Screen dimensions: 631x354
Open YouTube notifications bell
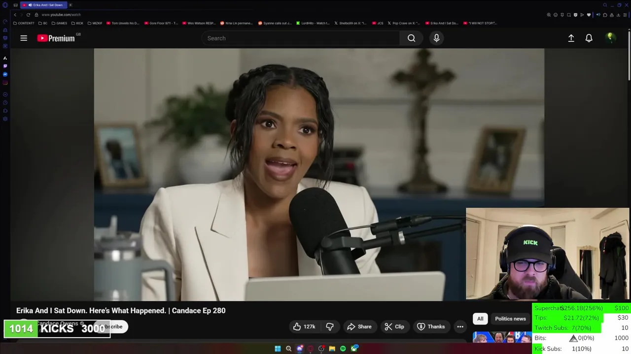click(x=589, y=38)
